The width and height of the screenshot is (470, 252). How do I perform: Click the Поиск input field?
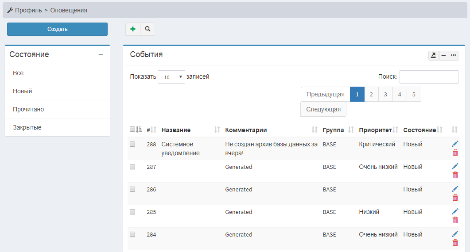coord(428,77)
